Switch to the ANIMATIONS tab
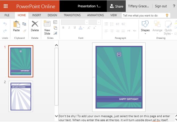The height and width of the screenshot is (122, 177). pyautogui.click(x=96, y=15)
